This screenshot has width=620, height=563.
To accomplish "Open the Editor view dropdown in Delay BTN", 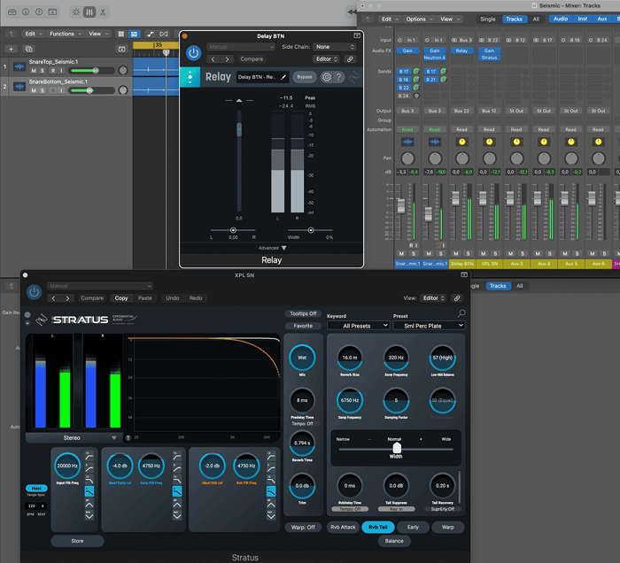I will (x=327, y=59).
